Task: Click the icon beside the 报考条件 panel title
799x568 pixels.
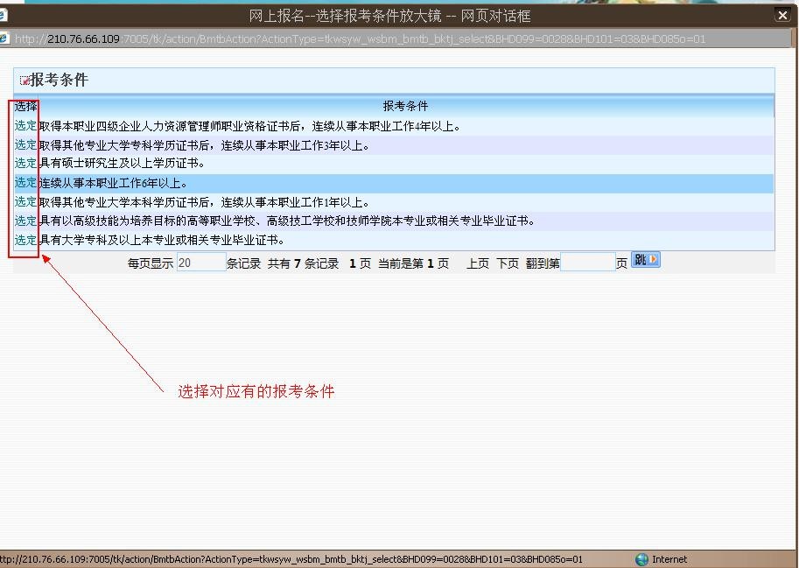Action: click(25, 81)
